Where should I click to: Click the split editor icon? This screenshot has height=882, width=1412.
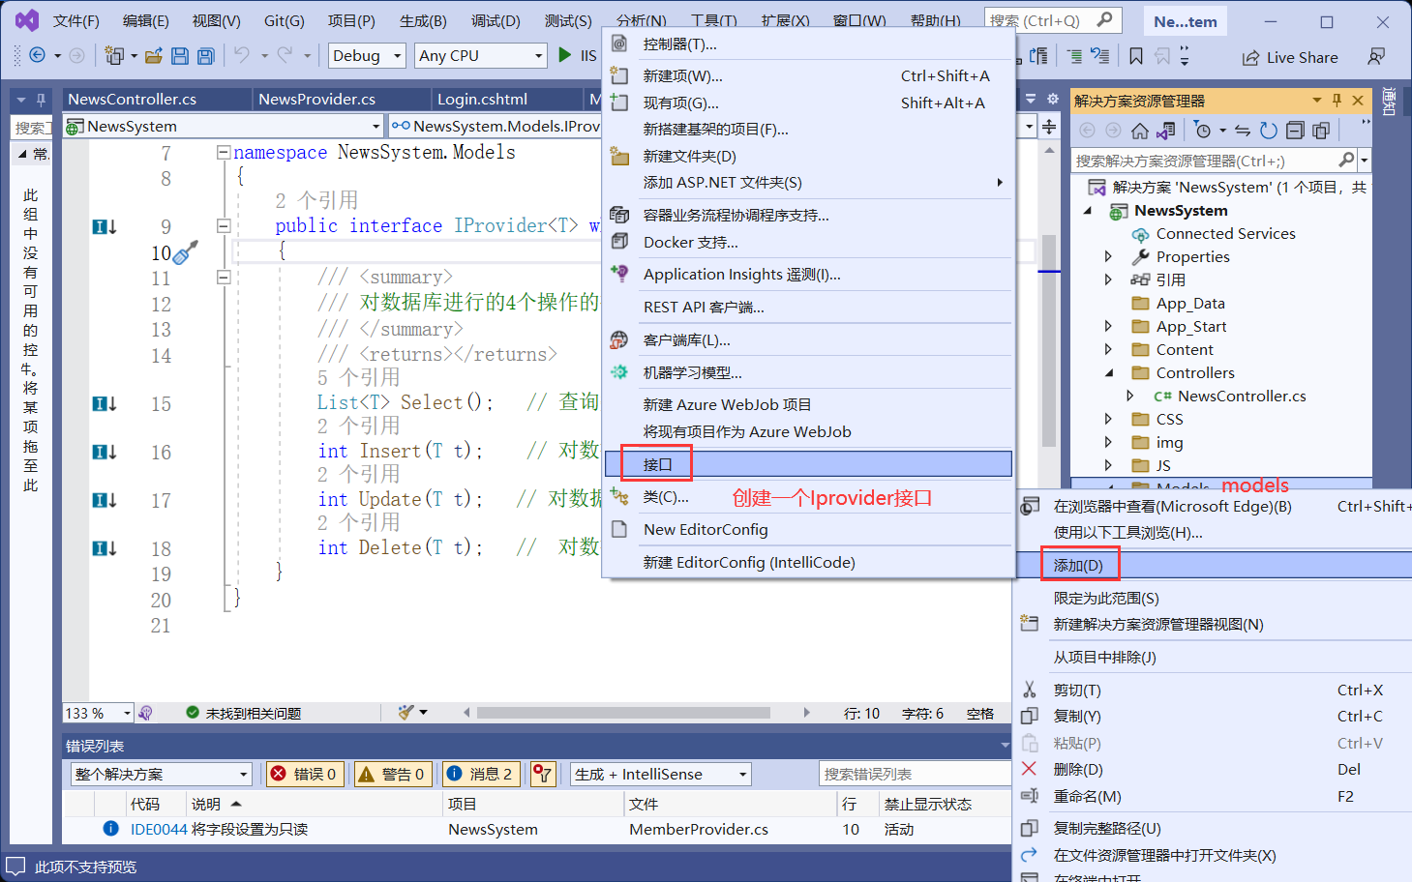tap(1049, 126)
